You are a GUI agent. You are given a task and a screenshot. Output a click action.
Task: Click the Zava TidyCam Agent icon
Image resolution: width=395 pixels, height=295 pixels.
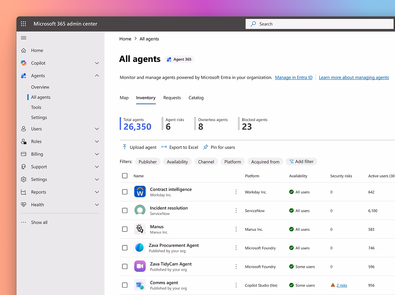point(140,266)
